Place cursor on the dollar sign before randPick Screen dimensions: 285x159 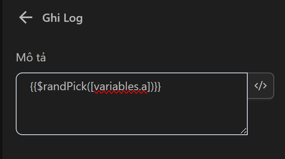tap(40, 87)
